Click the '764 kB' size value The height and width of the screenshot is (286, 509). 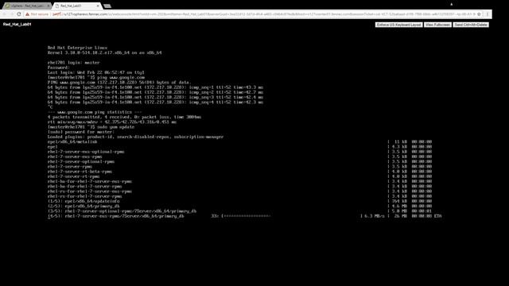[x=399, y=201]
